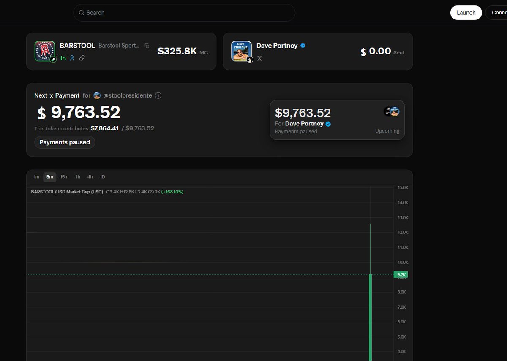Image resolution: width=507 pixels, height=361 pixels.
Task: Click BARSTOOL/USD Market Cap chart title
Action: [67, 192]
